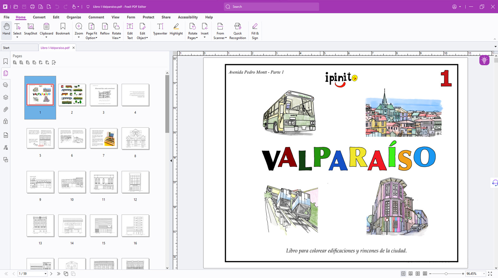Open the Protect ribbon tab
Viewport: 498px width, 278px height.
pyautogui.click(x=148, y=17)
